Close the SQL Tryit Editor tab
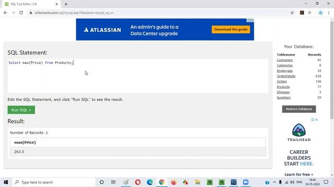Screen dimensions: 334x187 pos(57,4)
